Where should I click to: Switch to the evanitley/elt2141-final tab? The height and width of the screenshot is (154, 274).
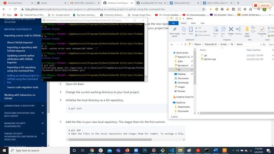(151, 3)
